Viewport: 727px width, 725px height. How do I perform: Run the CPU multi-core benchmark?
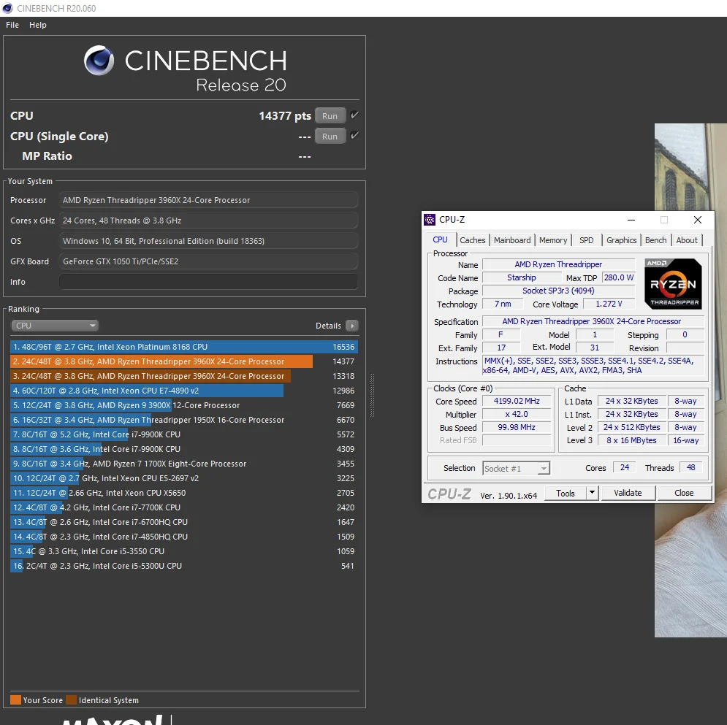[x=330, y=116]
